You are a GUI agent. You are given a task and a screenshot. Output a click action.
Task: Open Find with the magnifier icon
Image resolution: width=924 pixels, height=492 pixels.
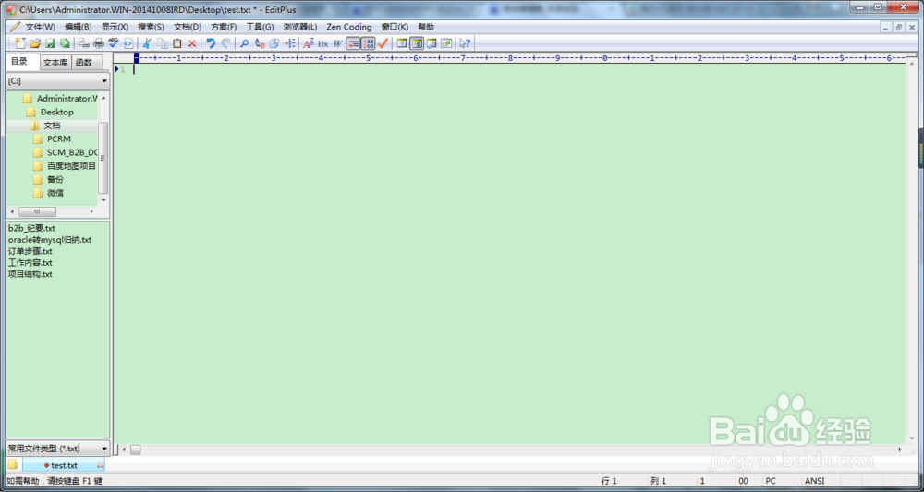[244, 43]
